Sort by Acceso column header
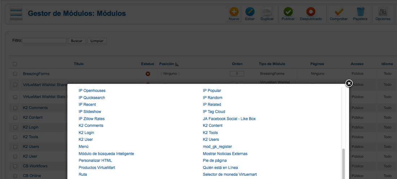Image resolution: width=397 pixels, height=179 pixels. tap(357, 64)
